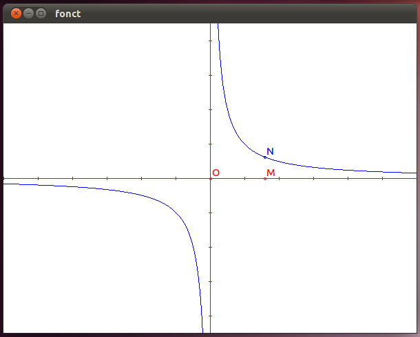
Task: Click point M on the horizontal axis
Action: pos(265,179)
